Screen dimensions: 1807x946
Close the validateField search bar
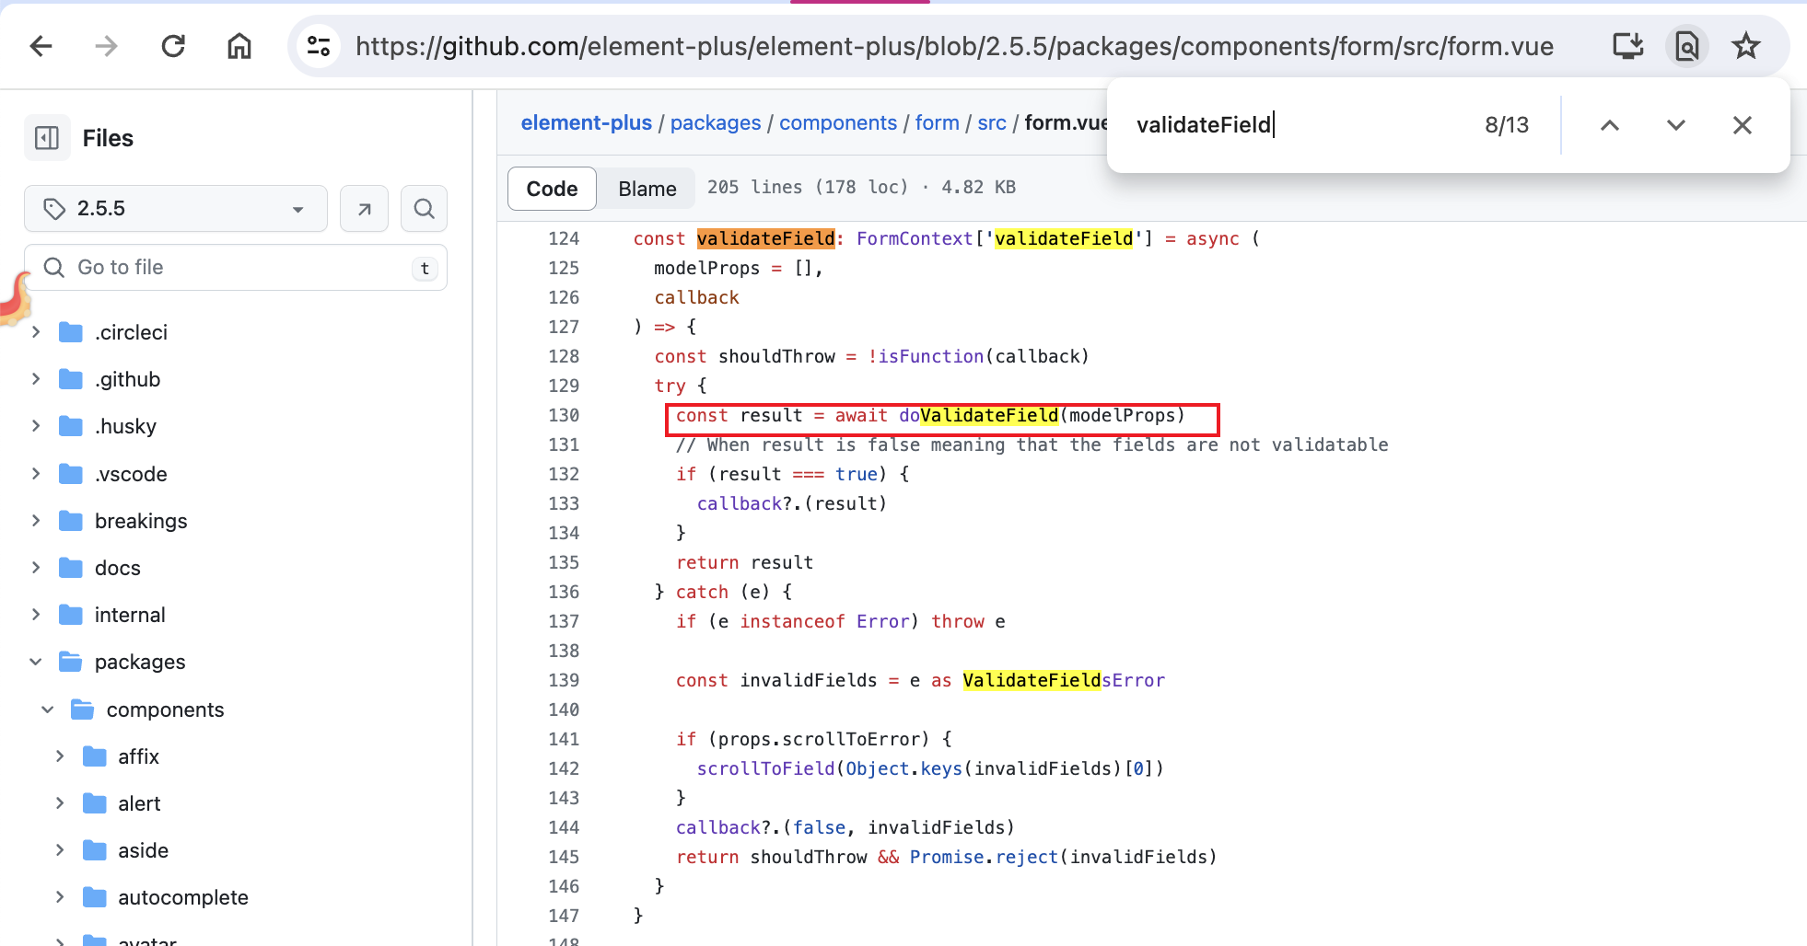[1742, 125]
